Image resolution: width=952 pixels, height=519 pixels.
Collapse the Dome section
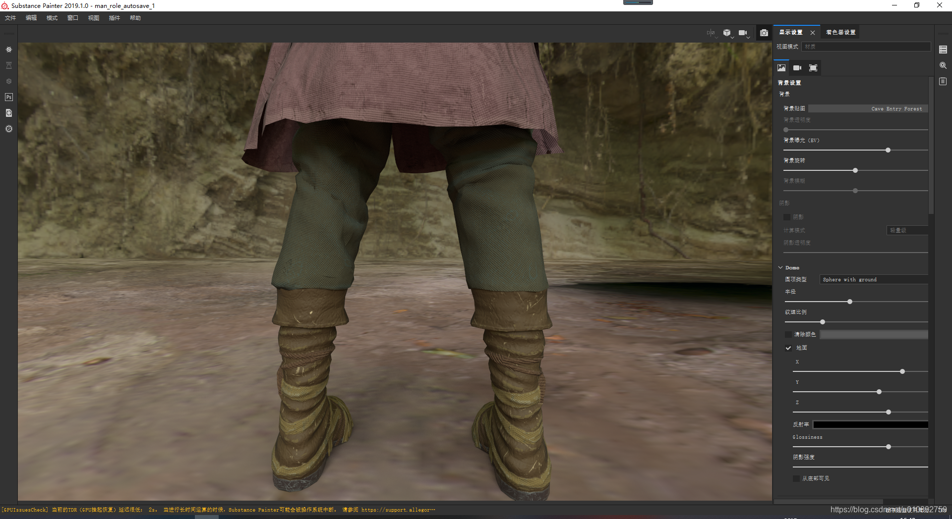[x=780, y=267]
